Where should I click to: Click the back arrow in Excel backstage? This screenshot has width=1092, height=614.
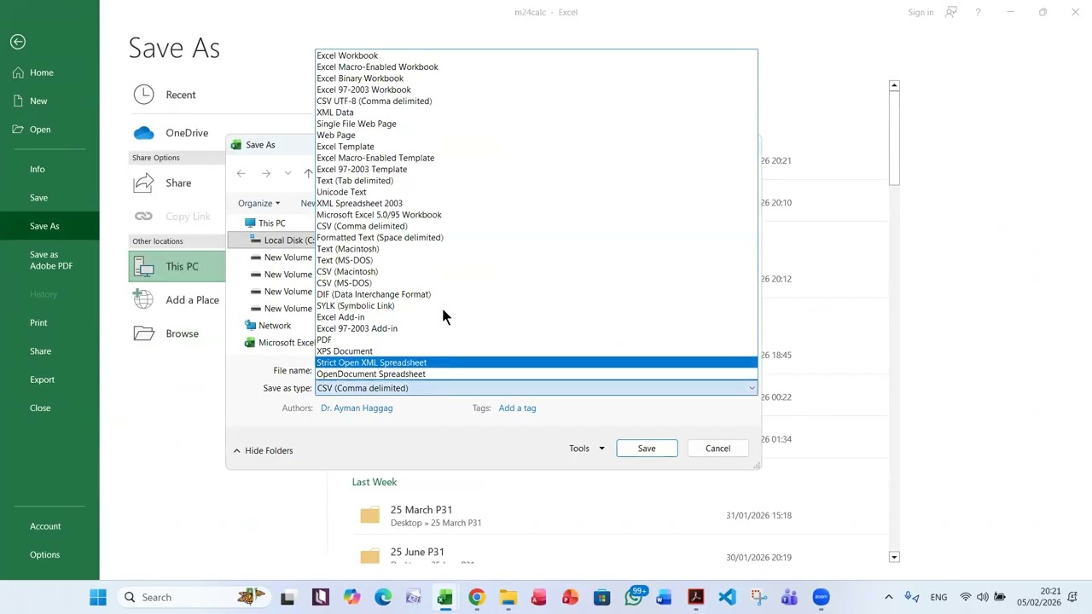(x=18, y=42)
